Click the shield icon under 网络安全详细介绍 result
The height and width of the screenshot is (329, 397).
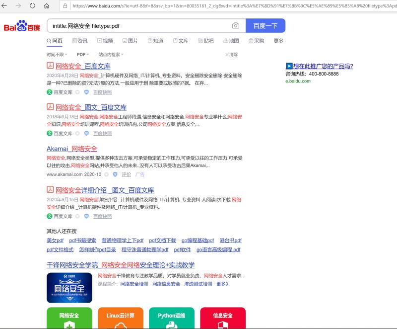click(86, 216)
